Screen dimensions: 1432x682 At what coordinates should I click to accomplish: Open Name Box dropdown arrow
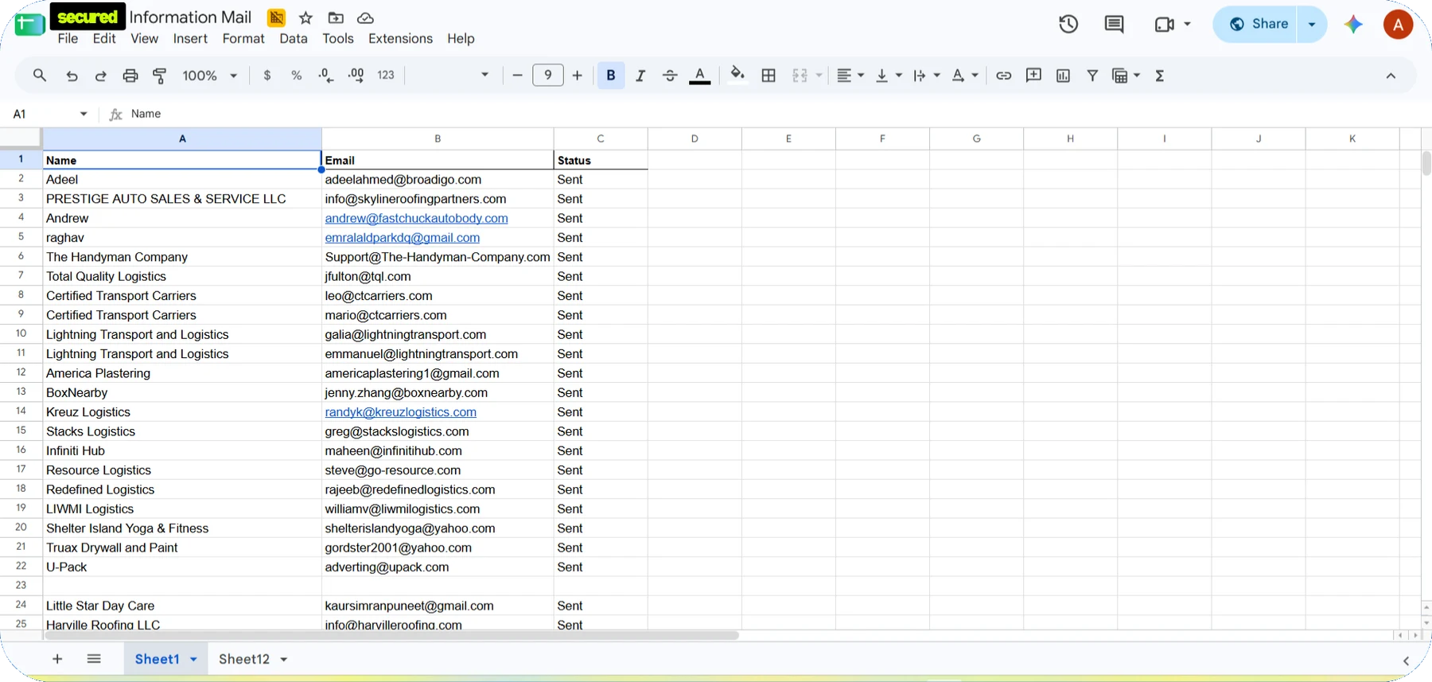84,114
